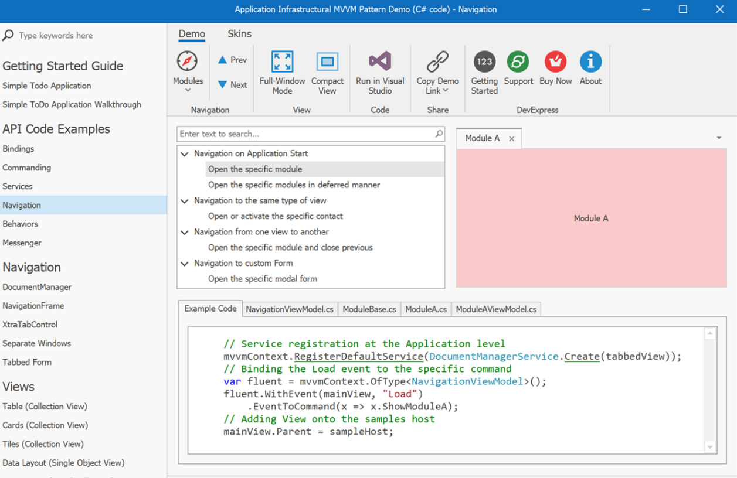Open the Services examples
Screen dimensions: 737x478
tap(18, 186)
